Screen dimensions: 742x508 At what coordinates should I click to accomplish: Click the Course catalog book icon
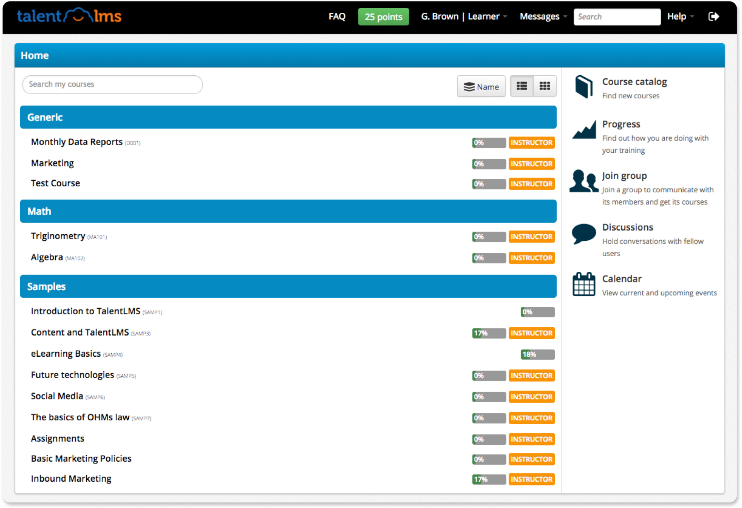584,86
